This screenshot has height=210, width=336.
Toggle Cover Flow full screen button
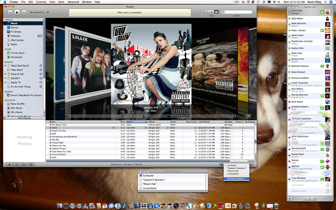[x=248, y=116]
